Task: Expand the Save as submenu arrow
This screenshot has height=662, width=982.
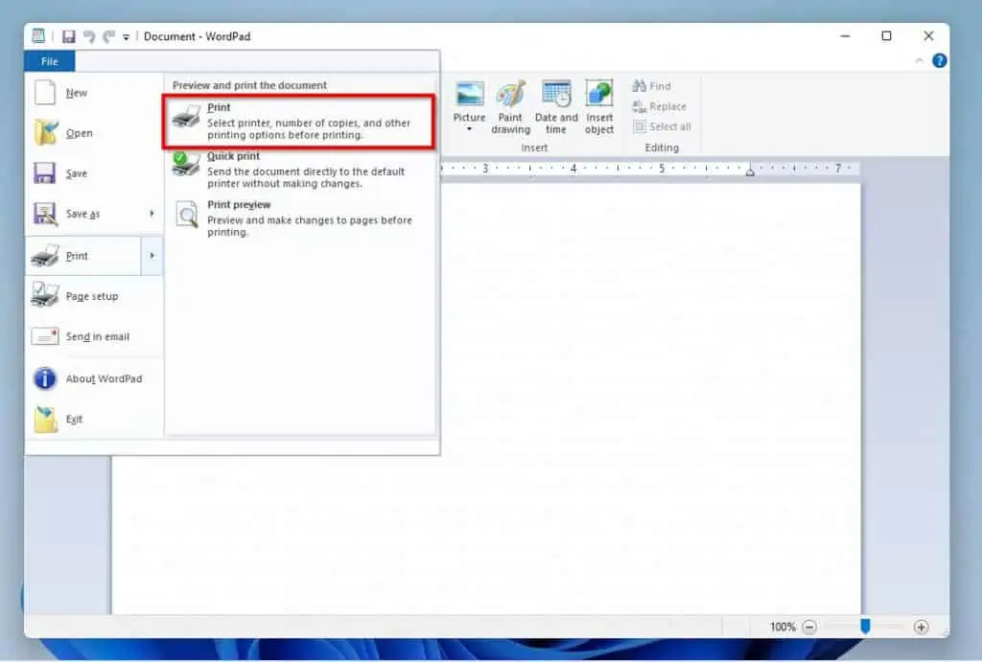Action: [152, 214]
